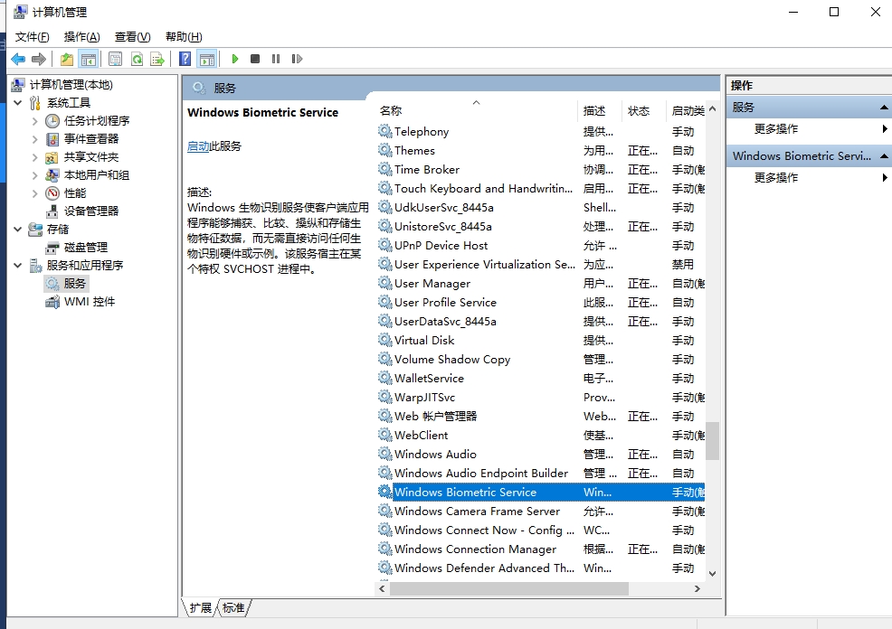Collapse the 服务 section in actions pane

[884, 108]
